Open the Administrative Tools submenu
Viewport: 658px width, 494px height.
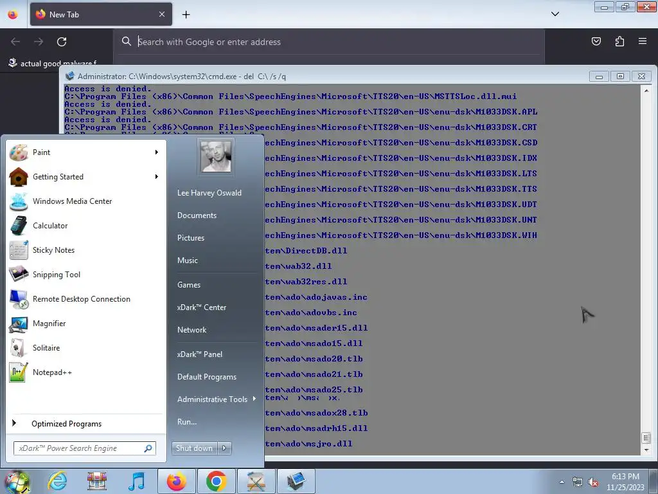pos(216,399)
